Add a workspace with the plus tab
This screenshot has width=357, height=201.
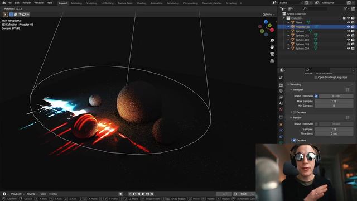240,3
